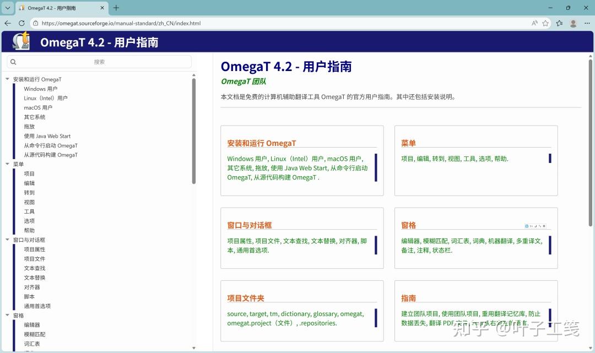Image resolution: width=595 pixels, height=353 pixels.
Task: Open the browser profile avatar
Action: pos(574,23)
